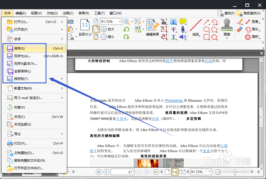Click the 分辨率 hyperlink in document
Image resolution: width=266 pixels, height=179 pixels.
pyautogui.click(x=122, y=119)
